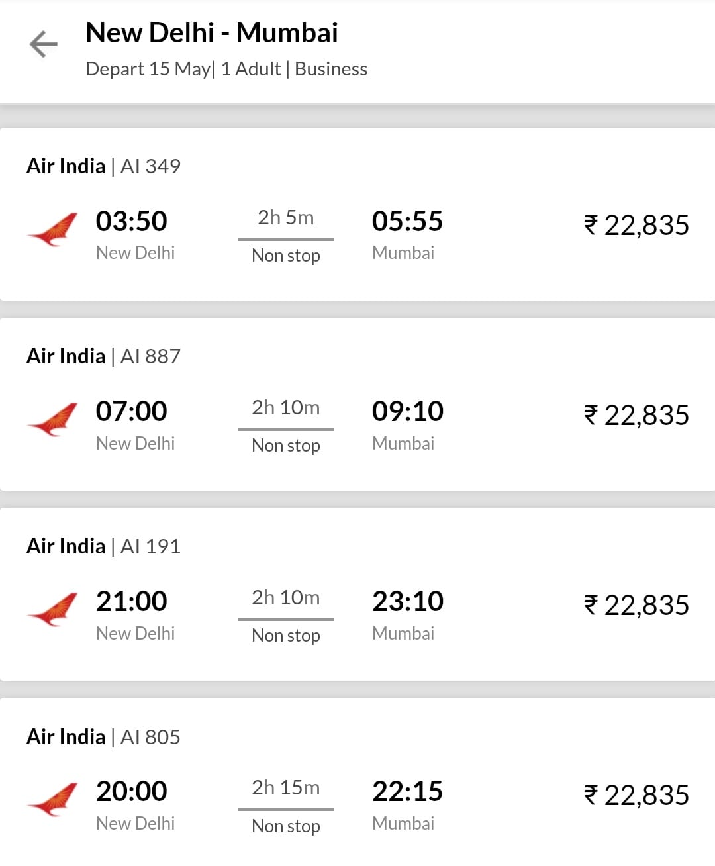Tap the 2h 10m duration of 21:00 flight
Viewport: 715px width, 866px height.
[286, 598]
